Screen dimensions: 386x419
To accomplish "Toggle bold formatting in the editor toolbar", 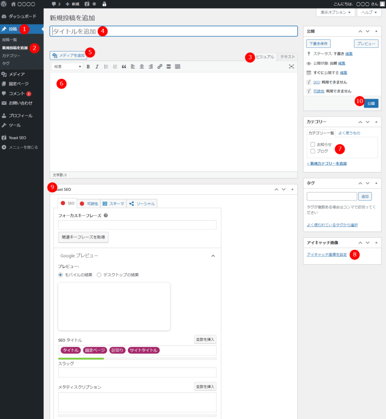I will click(x=88, y=67).
